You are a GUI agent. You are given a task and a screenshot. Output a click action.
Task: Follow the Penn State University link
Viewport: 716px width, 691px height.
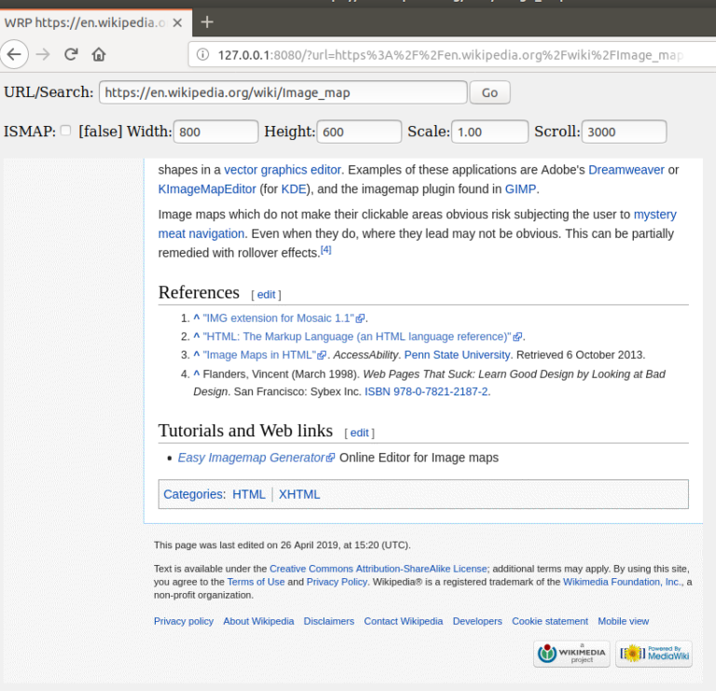pos(457,355)
